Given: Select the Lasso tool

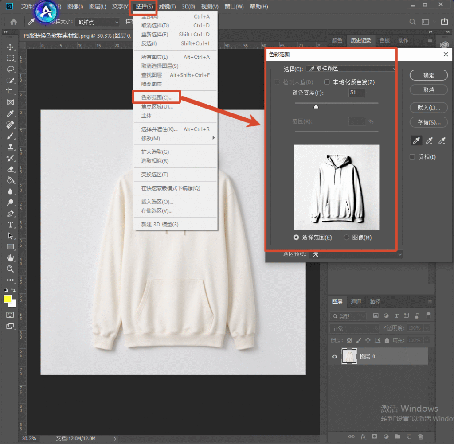Looking at the screenshot, I should click(10, 69).
